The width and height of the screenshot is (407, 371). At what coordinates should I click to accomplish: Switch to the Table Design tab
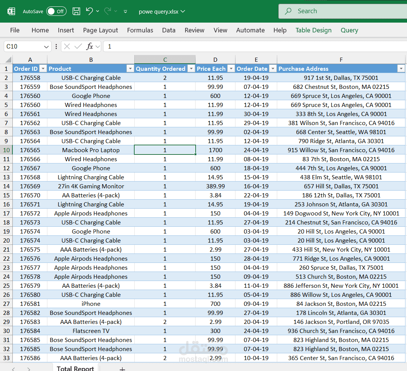coord(314,30)
